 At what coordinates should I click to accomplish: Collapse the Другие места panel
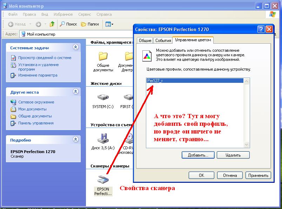75,92
